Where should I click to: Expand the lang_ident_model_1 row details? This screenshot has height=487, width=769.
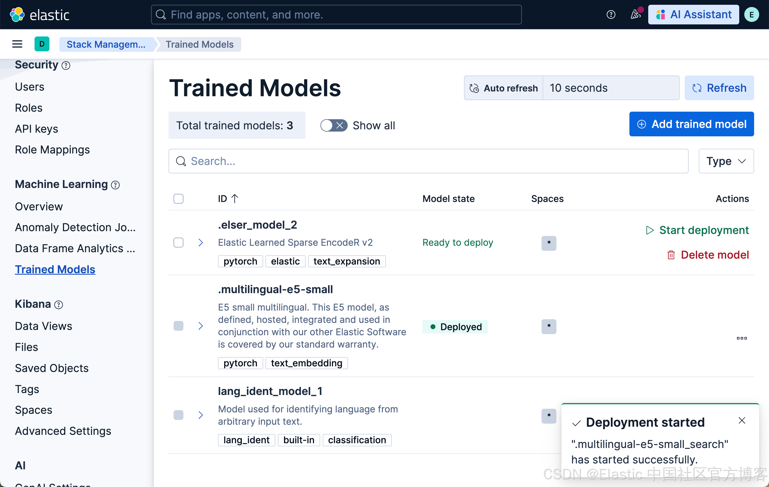pos(201,415)
